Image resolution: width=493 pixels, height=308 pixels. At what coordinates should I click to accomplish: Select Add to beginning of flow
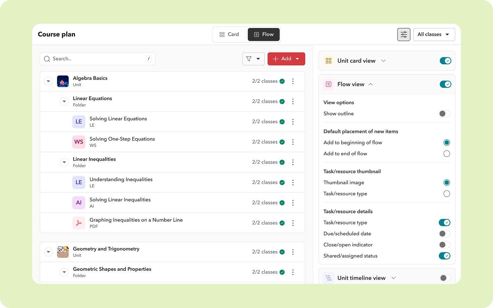point(447,143)
